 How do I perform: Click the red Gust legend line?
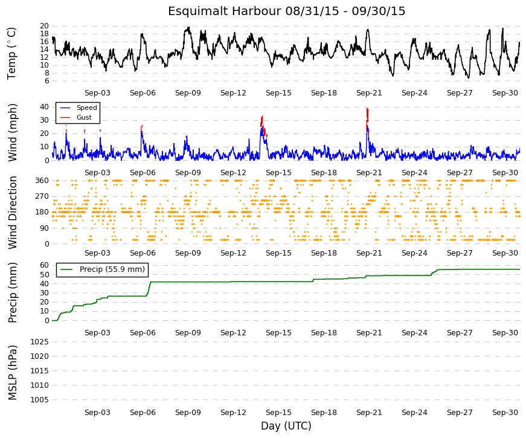65,117
